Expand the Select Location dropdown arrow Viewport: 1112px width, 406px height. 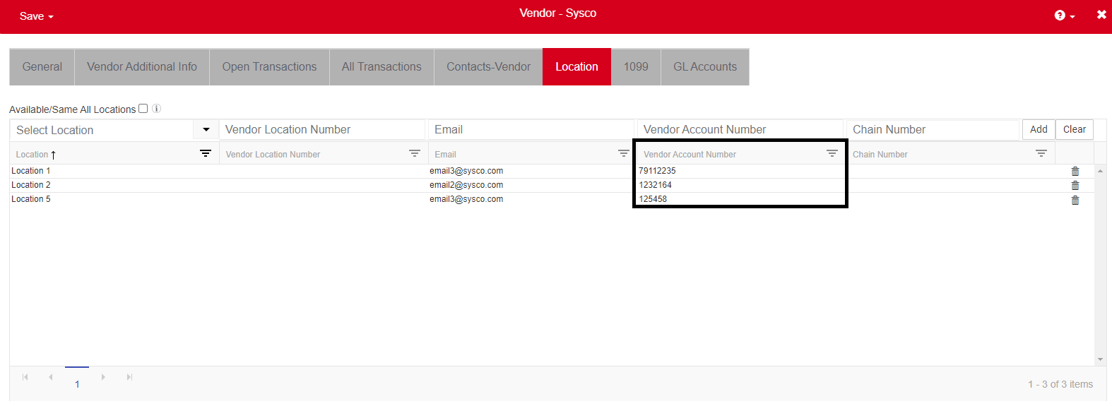206,130
